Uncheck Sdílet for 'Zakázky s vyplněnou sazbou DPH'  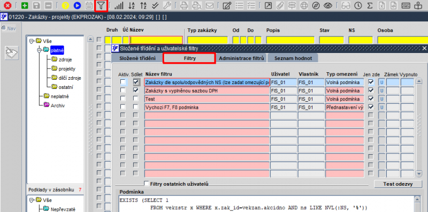(136, 90)
